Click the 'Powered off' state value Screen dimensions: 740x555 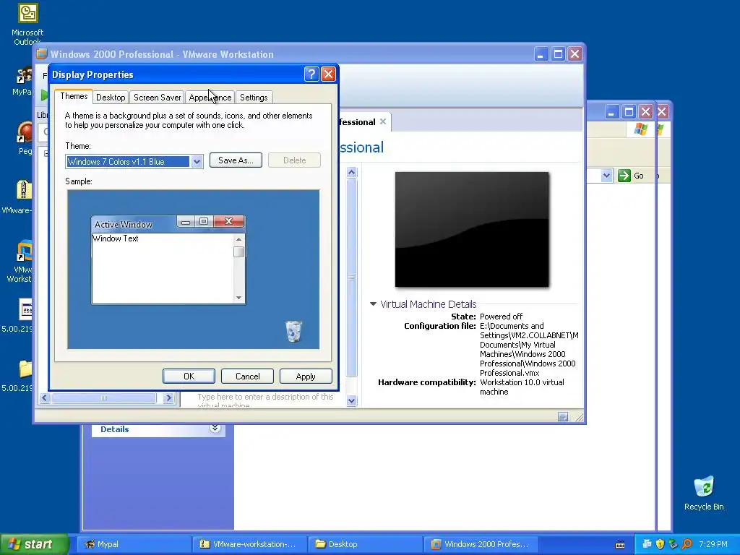pyautogui.click(x=502, y=317)
